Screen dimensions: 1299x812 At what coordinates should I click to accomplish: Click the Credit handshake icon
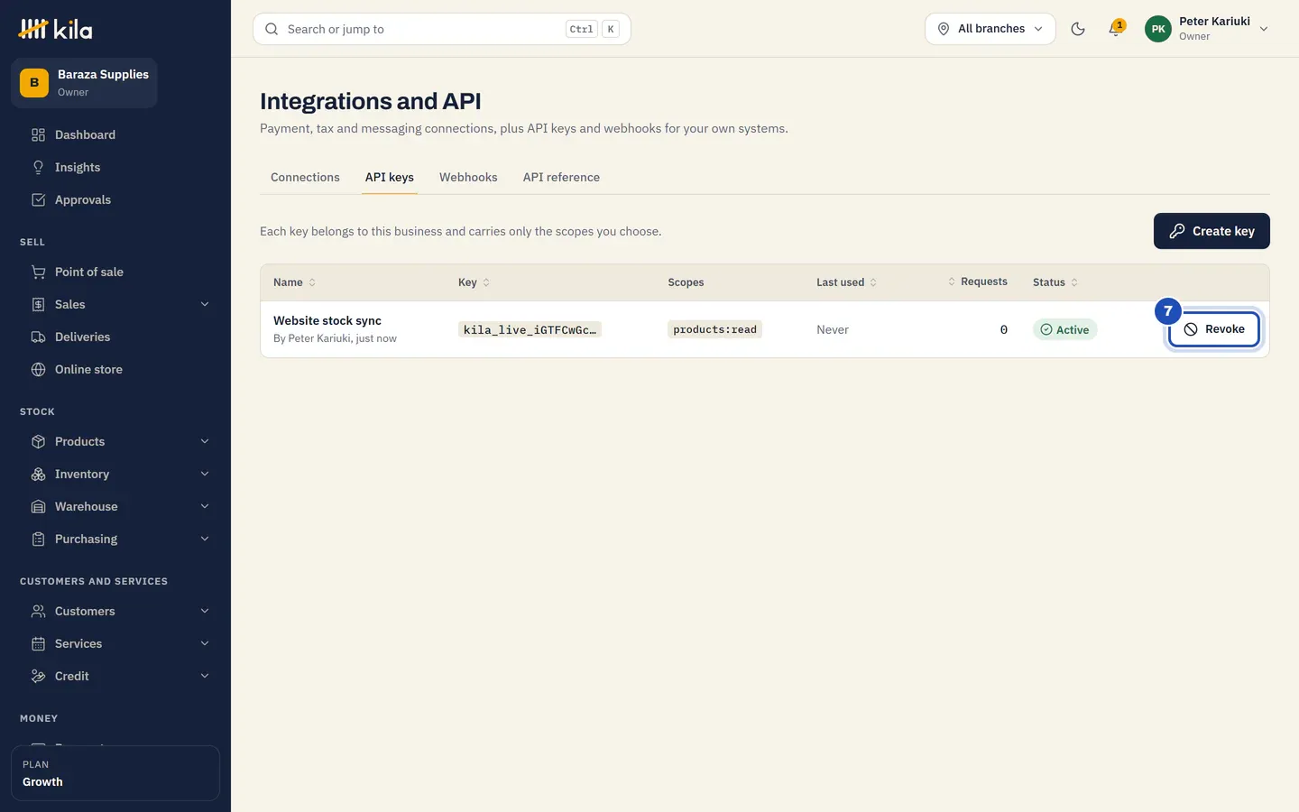click(38, 676)
